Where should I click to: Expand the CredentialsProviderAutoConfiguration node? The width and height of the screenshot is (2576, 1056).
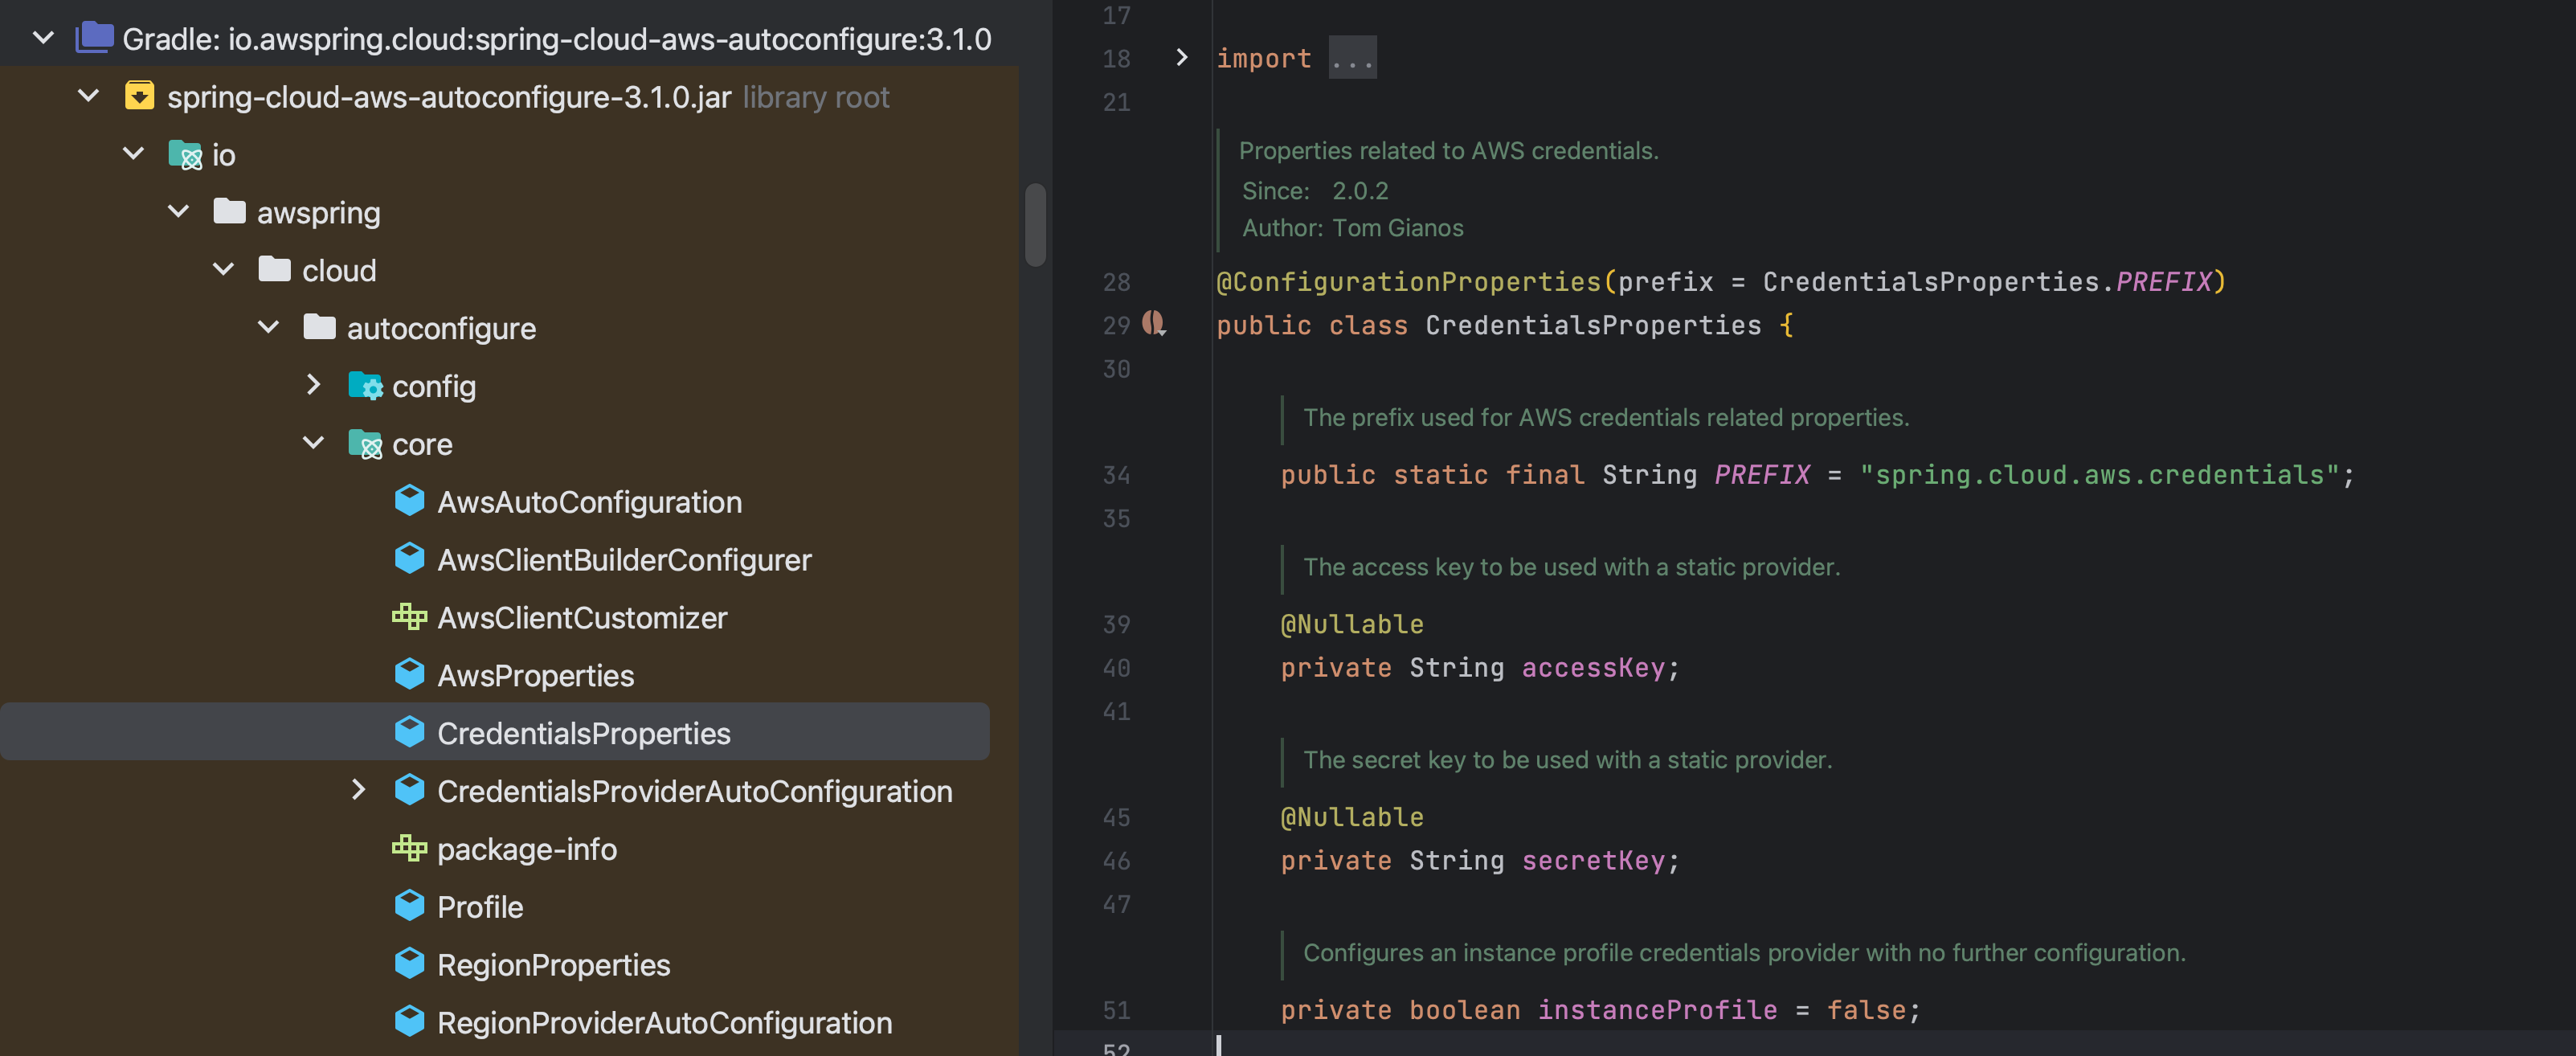(358, 790)
